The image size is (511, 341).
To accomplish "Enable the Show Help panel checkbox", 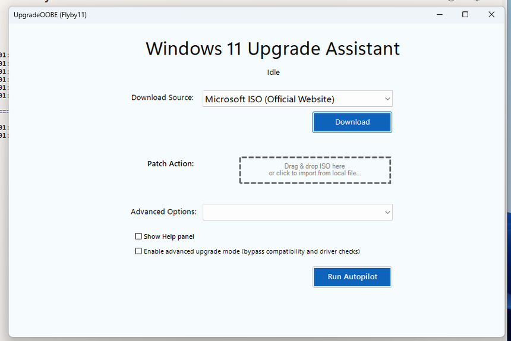I will pyautogui.click(x=138, y=236).
